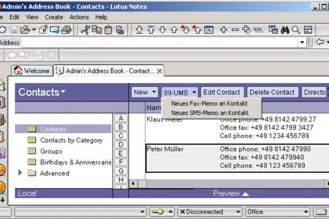Jump to letter A in index
329x219 pixels.
pos(120,118)
